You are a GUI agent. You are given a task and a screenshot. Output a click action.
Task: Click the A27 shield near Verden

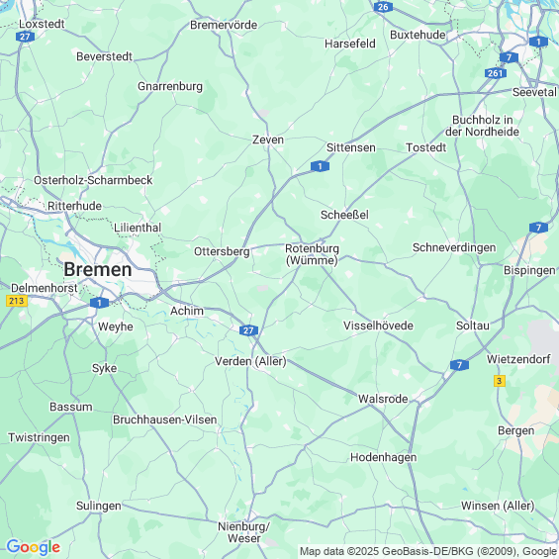248,330
